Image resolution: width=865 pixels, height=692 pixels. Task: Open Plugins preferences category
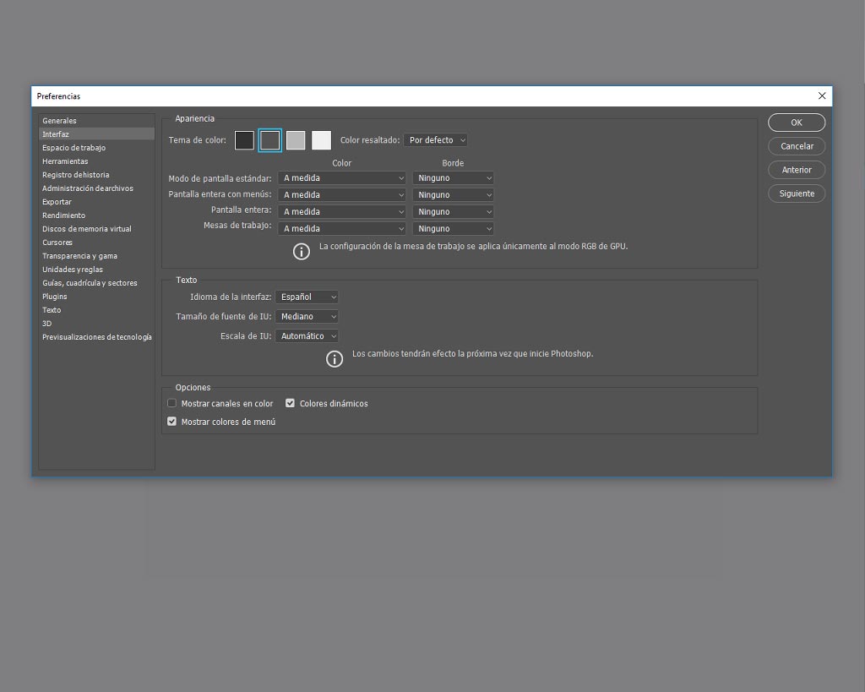(x=96, y=297)
